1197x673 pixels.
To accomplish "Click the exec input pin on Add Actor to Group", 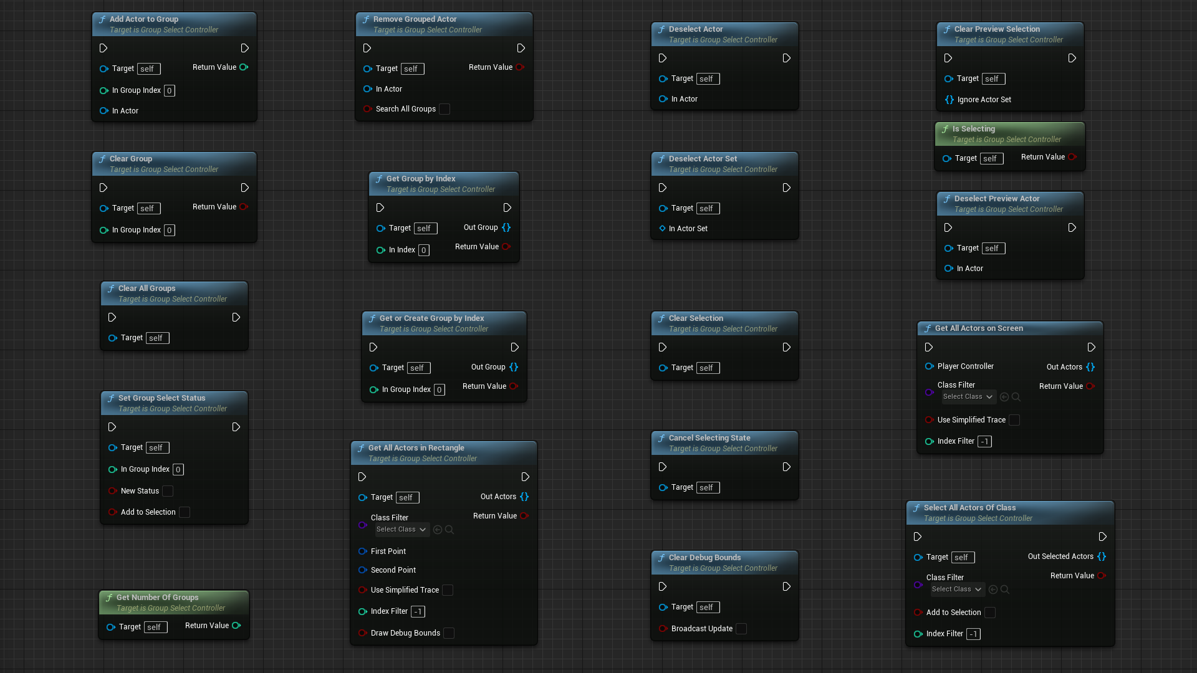I will coord(103,48).
